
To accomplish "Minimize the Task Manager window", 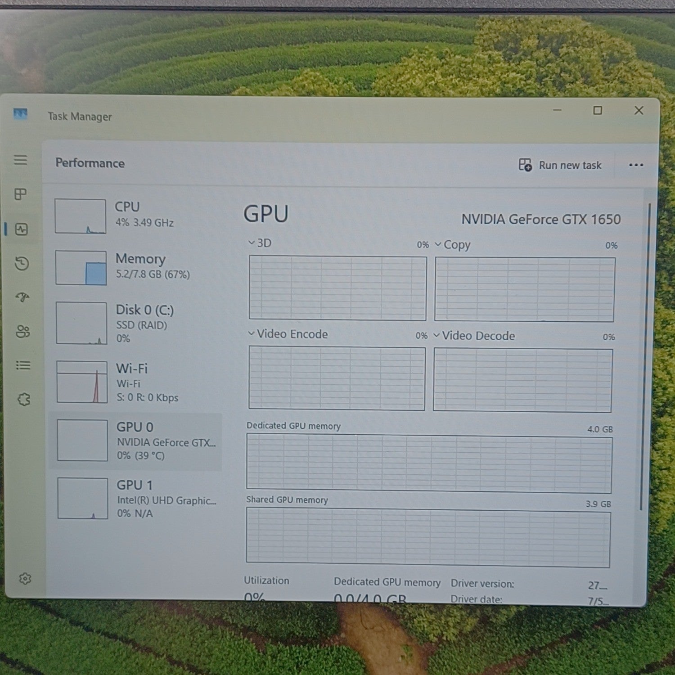I will pos(557,110).
